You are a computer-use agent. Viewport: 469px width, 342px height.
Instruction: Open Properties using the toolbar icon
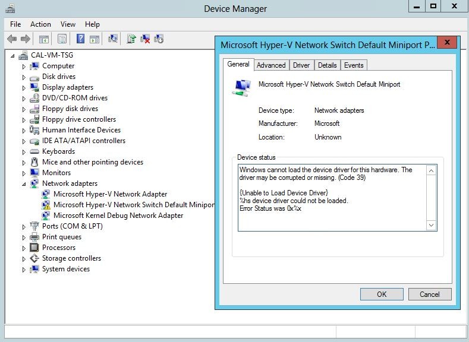61,39
